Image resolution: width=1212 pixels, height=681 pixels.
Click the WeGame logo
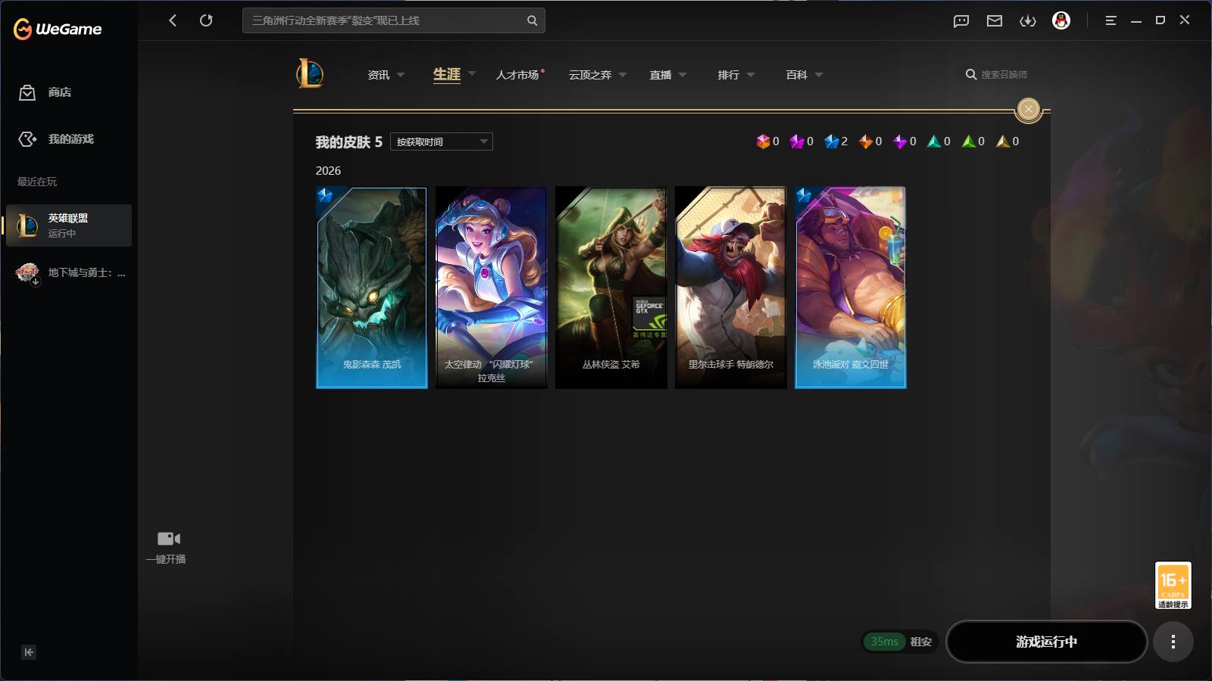pos(58,29)
